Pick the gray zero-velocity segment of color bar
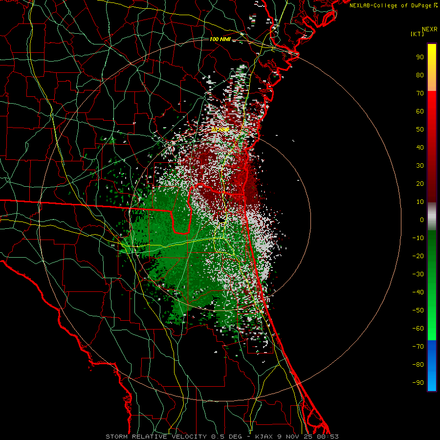440x440 pixels. coord(432,217)
